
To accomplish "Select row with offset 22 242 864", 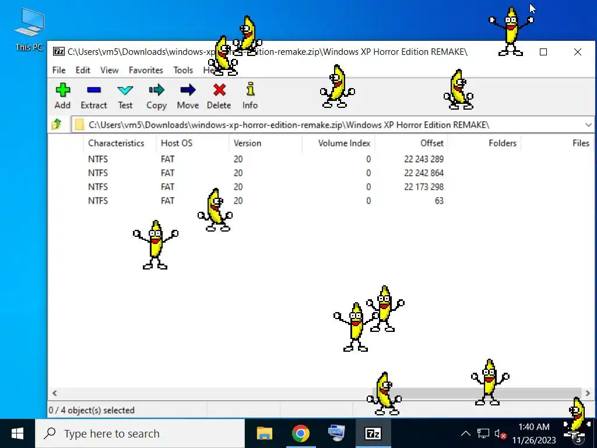I will (321, 173).
